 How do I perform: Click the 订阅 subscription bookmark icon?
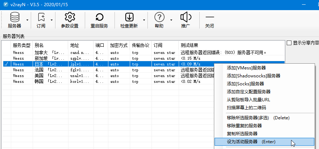[x=41, y=17]
